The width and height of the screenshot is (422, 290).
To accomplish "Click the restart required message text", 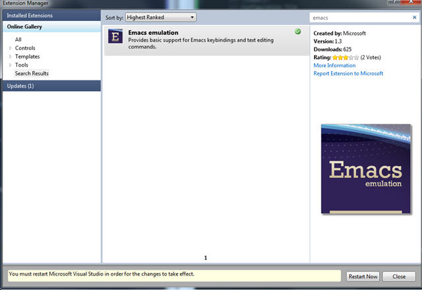I will coord(101,274).
